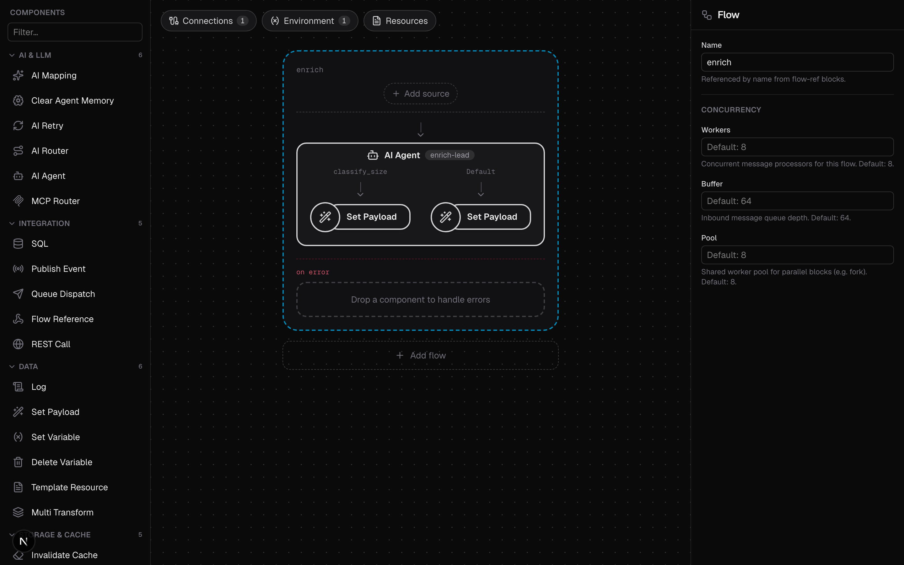Select the Set Payload node under Default
904x565 pixels.
[x=481, y=217]
